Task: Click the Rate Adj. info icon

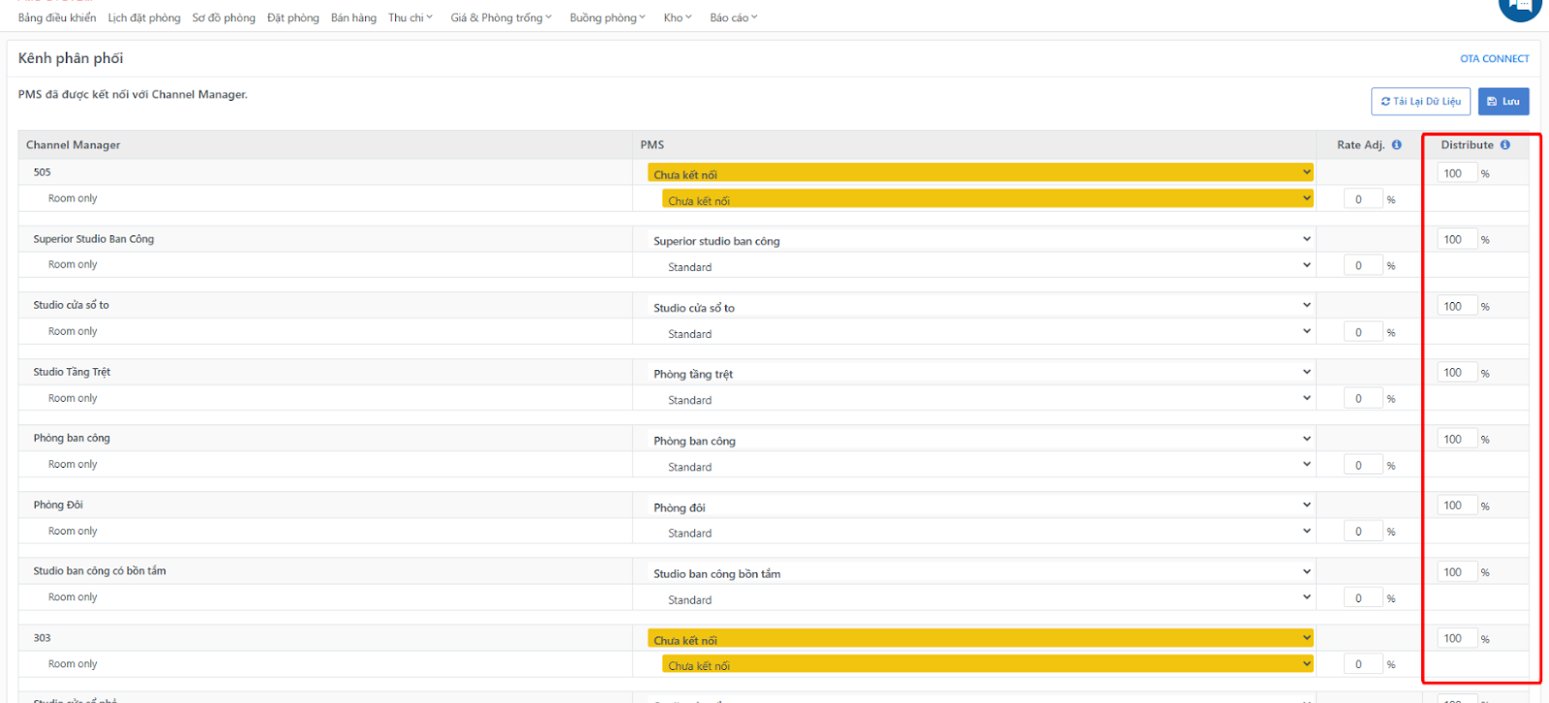Action: (x=1396, y=145)
